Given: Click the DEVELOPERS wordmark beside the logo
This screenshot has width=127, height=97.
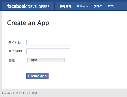Looking at the screenshot, I should pyautogui.click(x=39, y=7).
